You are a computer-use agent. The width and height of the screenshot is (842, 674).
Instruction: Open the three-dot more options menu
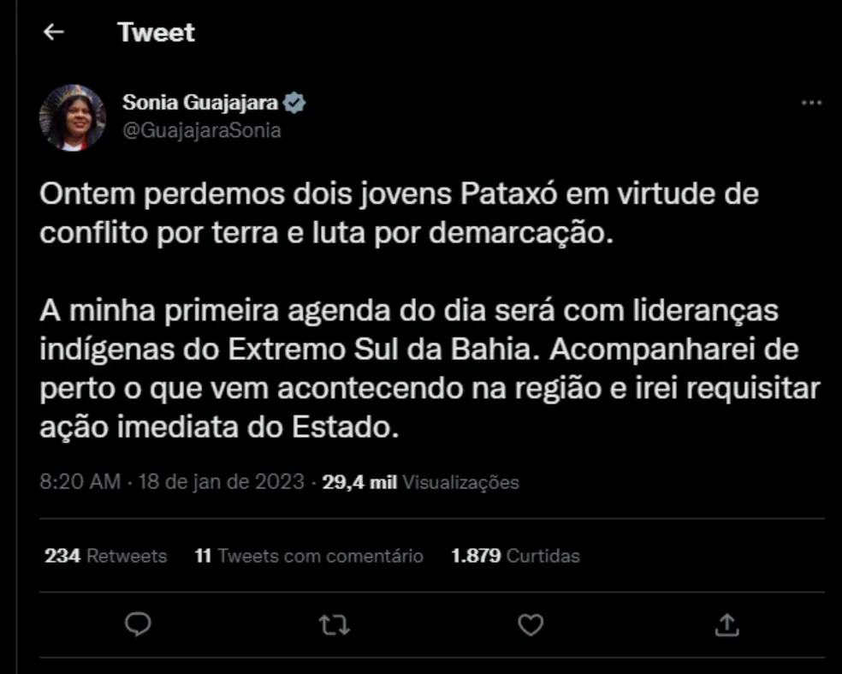(x=811, y=103)
